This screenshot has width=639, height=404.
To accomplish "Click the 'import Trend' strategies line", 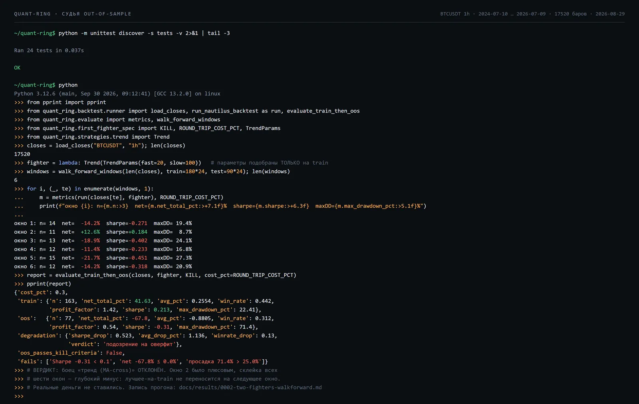I will coord(92,137).
